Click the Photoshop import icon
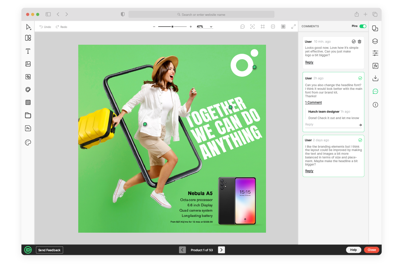403x270 pixels. [28, 128]
